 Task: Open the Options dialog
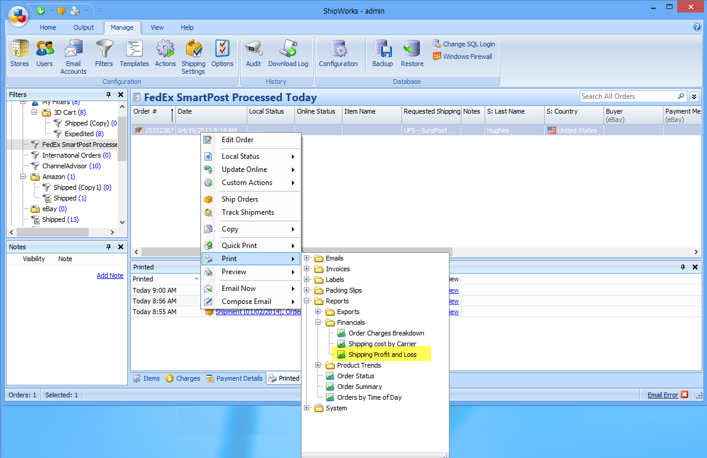click(x=222, y=54)
